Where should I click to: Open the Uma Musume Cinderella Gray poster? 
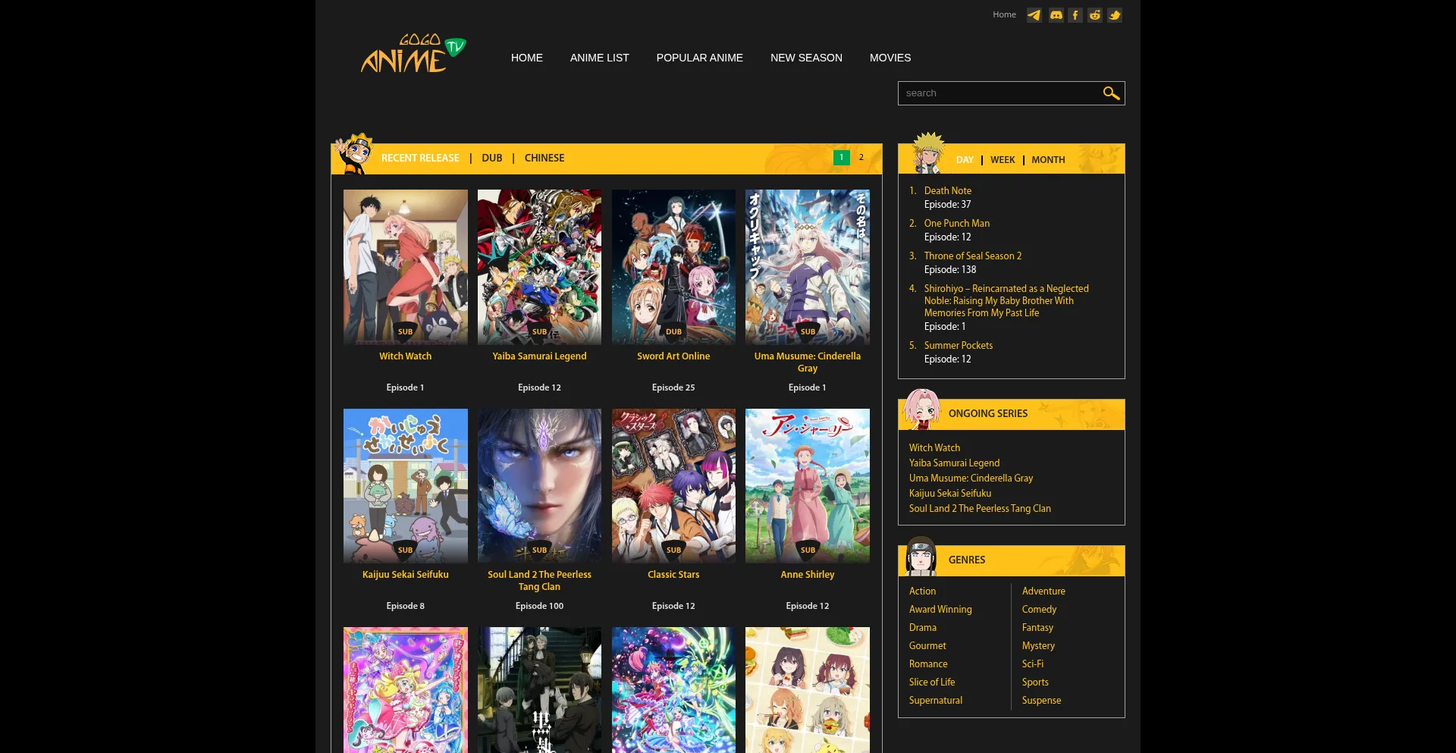click(x=808, y=267)
